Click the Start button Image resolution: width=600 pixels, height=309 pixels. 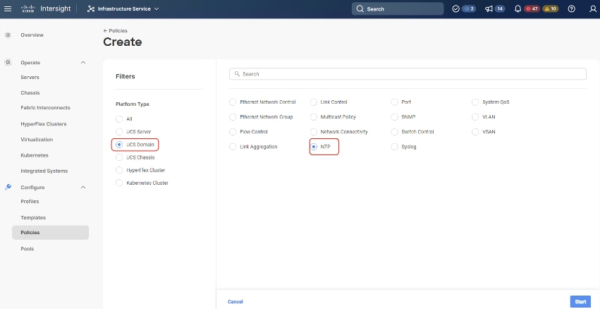pos(580,302)
